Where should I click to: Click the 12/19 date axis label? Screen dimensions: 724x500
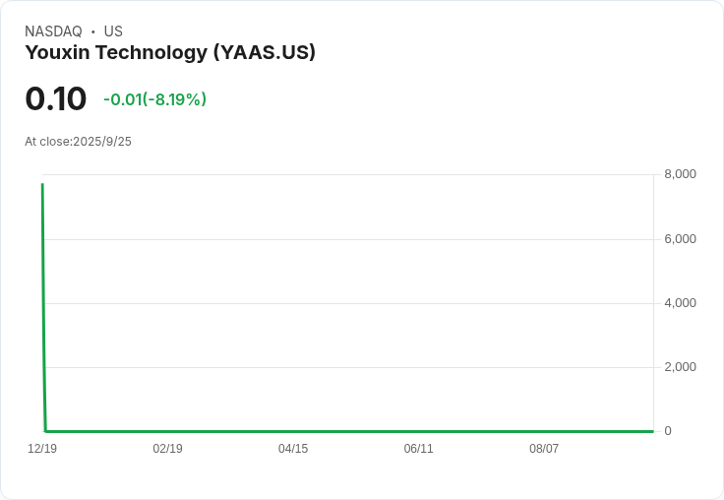(x=42, y=449)
